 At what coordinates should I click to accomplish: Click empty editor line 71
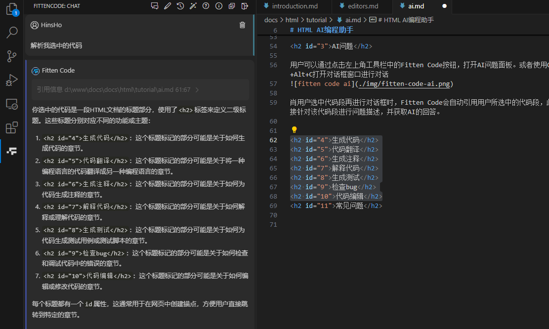click(420, 225)
